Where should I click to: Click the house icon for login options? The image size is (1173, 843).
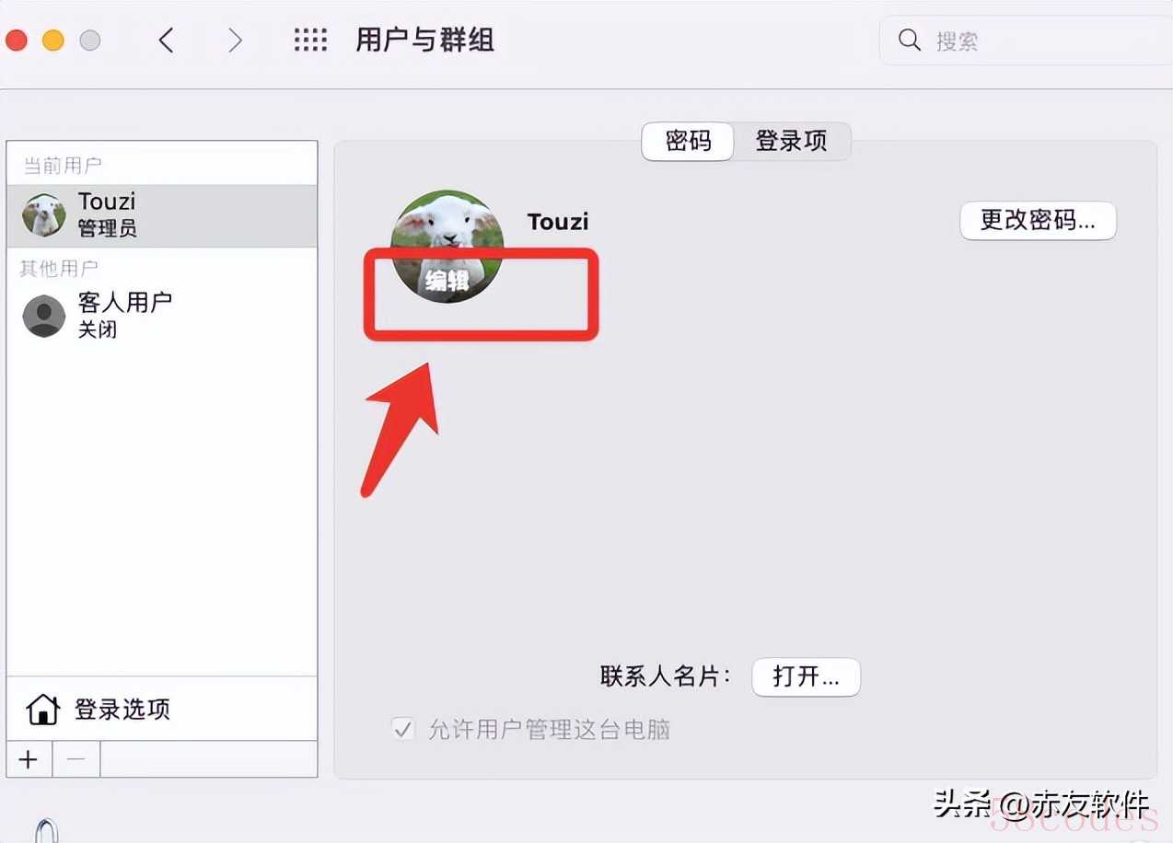pyautogui.click(x=43, y=710)
